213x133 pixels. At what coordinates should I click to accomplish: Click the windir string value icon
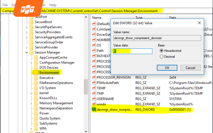94,104
